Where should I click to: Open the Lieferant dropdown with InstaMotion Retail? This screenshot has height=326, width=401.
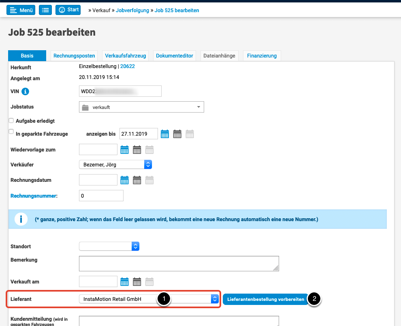coord(149,299)
